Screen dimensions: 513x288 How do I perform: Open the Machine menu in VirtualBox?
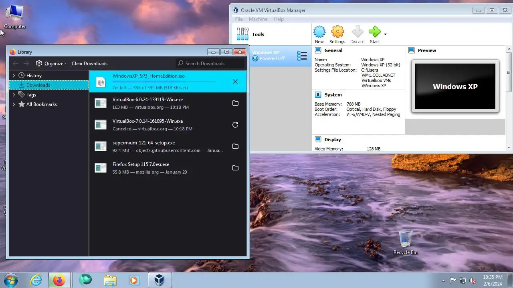[x=258, y=19]
